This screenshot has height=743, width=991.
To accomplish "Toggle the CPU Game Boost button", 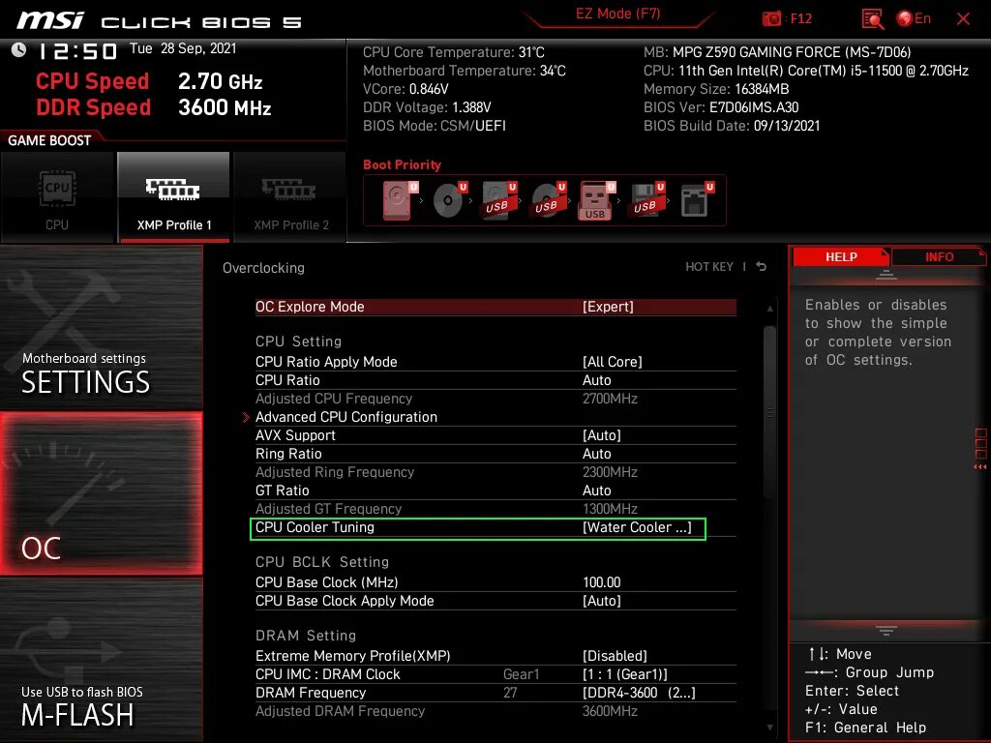I will coord(57,197).
